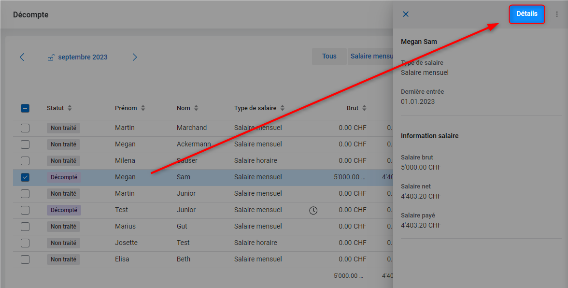The height and width of the screenshot is (288, 568).
Task: Go to previous month with left chevron
Action: 22,57
